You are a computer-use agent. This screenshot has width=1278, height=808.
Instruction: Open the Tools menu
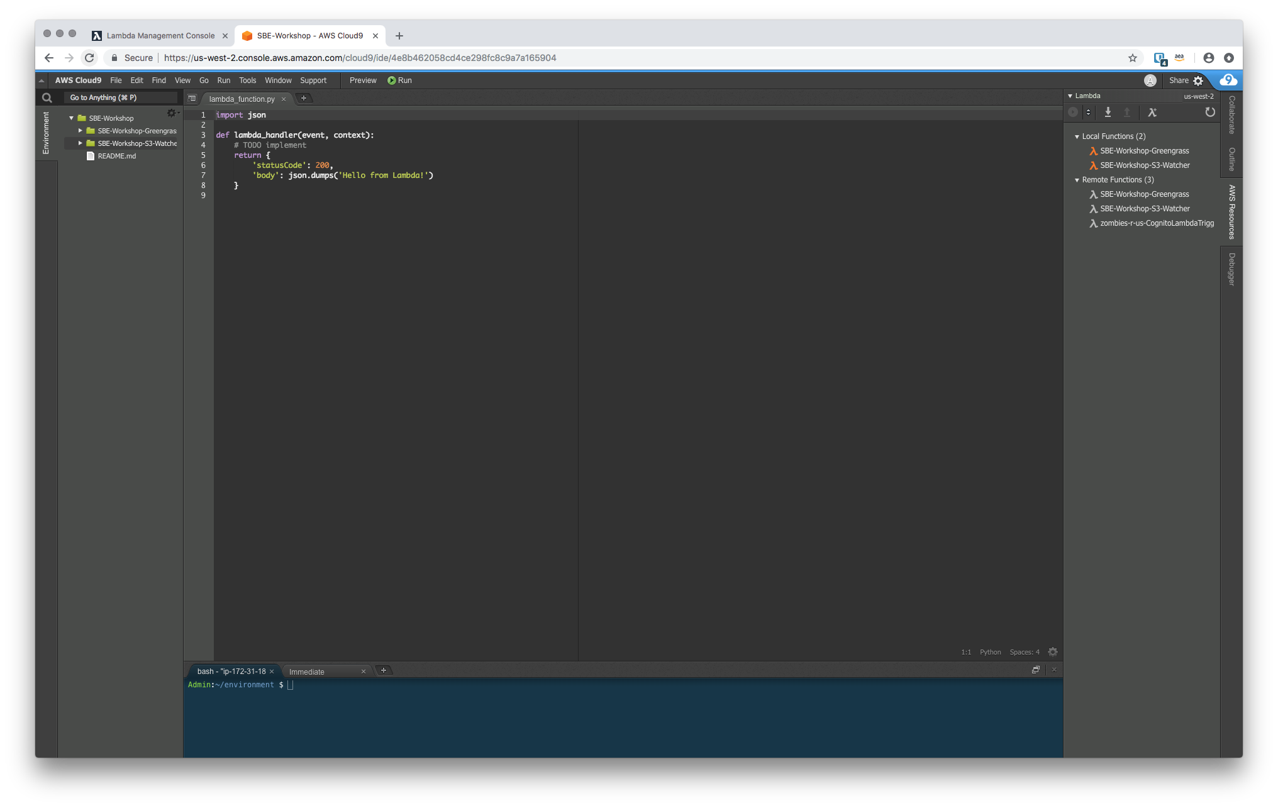(247, 80)
